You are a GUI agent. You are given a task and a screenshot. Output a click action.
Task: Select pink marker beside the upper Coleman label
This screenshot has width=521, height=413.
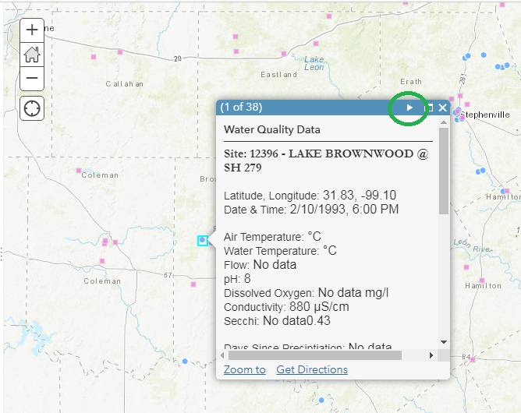79,171
